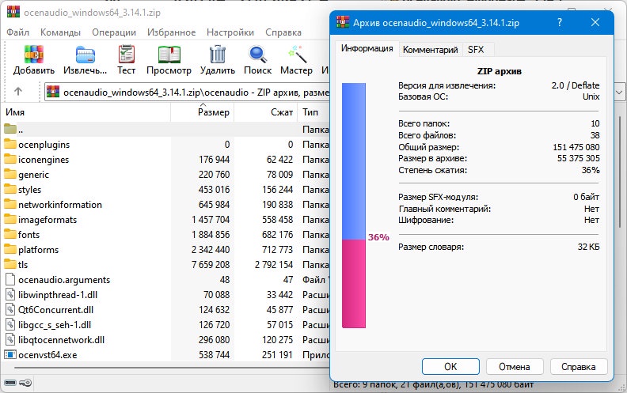The height and width of the screenshot is (393, 627).
Task: Select the ocenvst64.exe application icon
Action: point(10,355)
